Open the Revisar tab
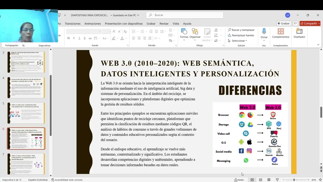The image size is (323, 182). click(x=164, y=24)
